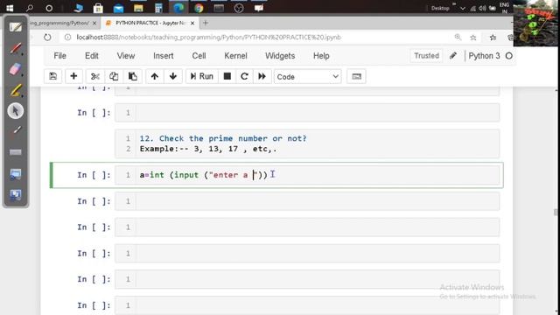This screenshot has width=560, height=315.
Task: Open the Help menu
Action: pyautogui.click(x=321, y=56)
